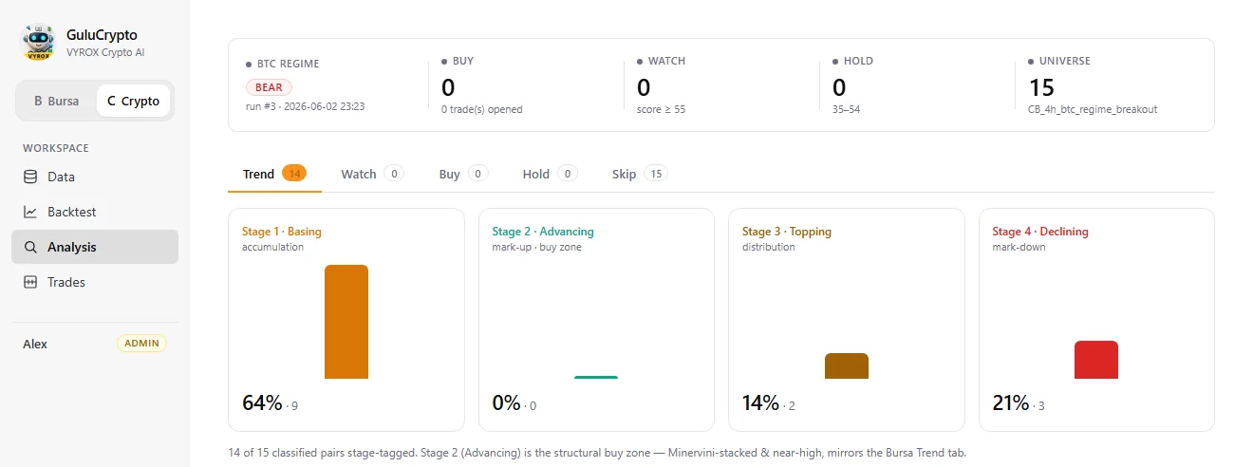Click the Stage 4 Declining red bar
The image size is (1253, 467).
(x=1096, y=360)
